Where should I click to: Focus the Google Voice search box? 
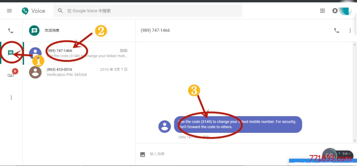(148, 11)
